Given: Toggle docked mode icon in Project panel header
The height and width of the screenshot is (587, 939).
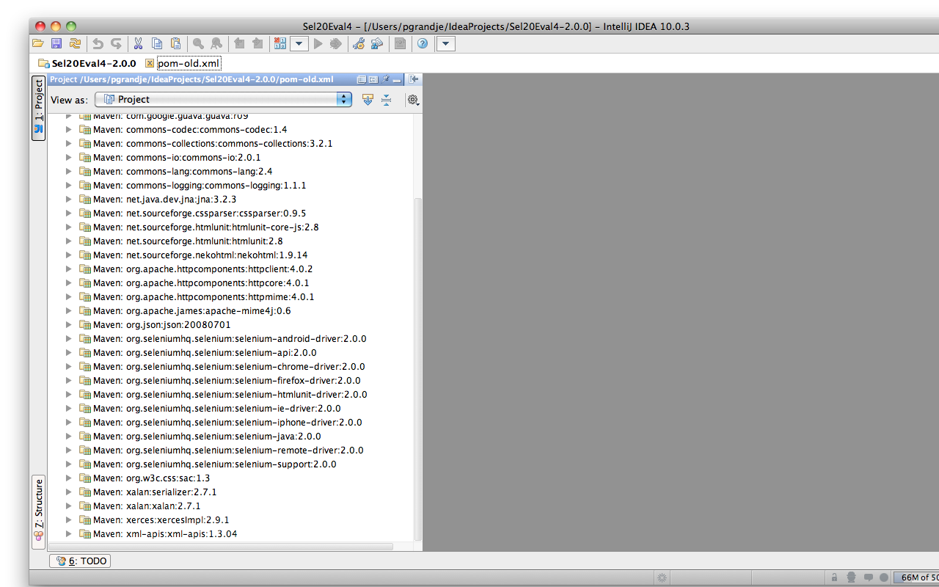Looking at the screenshot, I should (373, 79).
